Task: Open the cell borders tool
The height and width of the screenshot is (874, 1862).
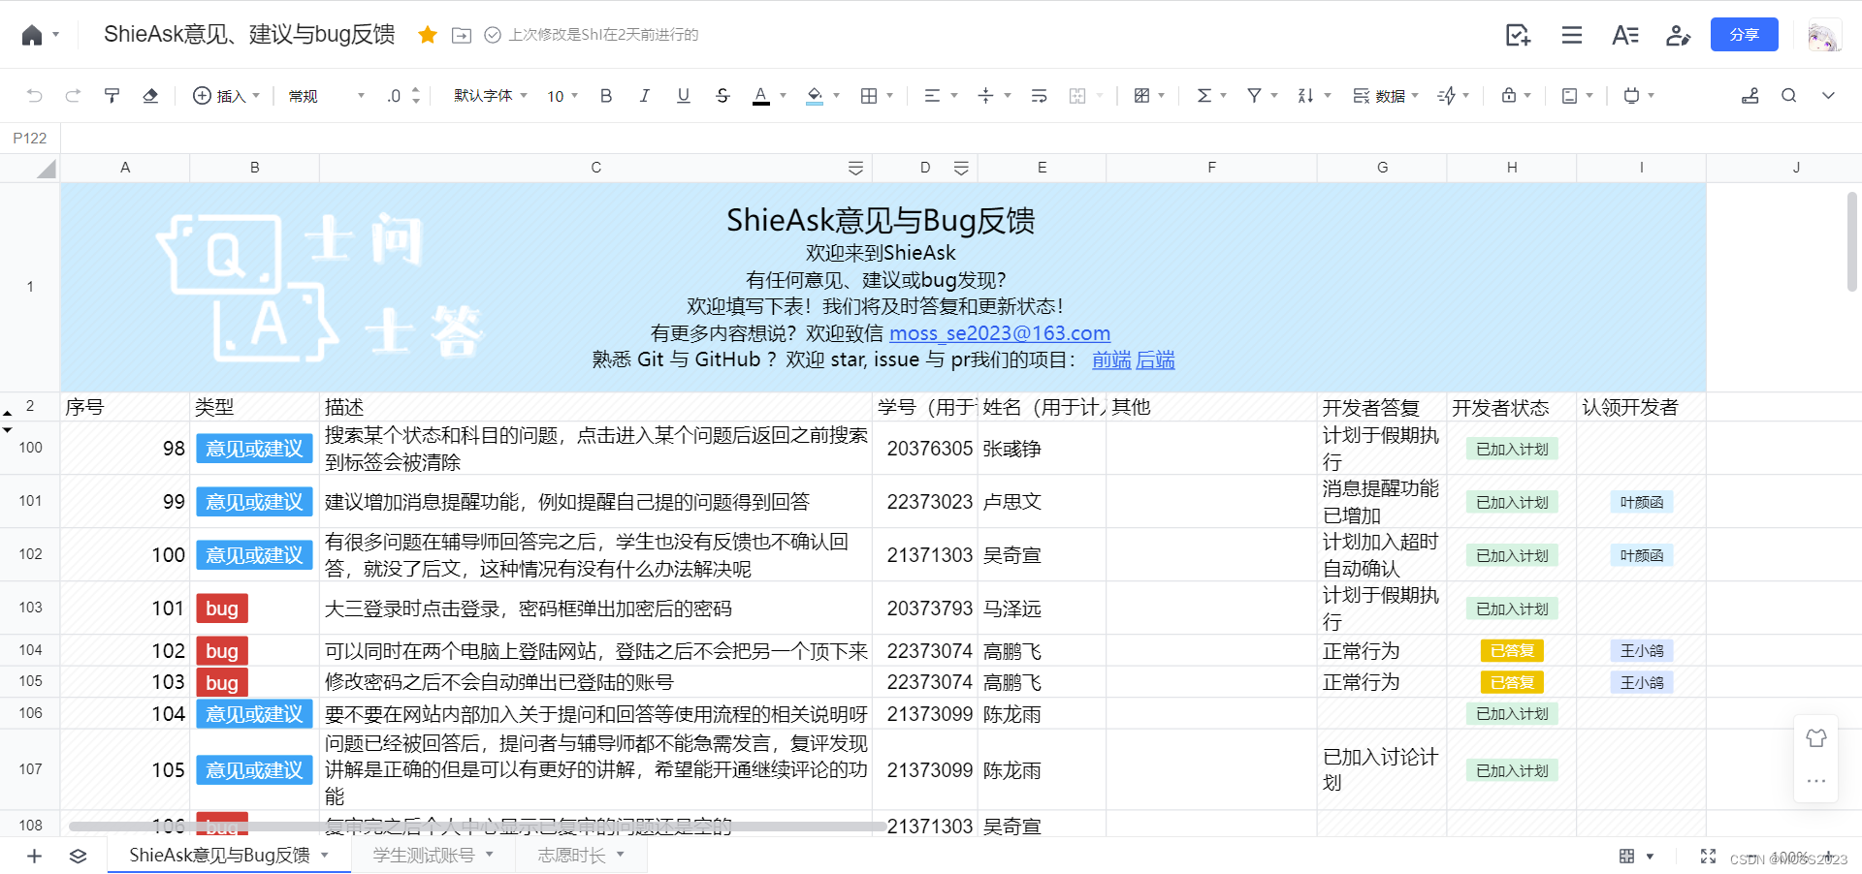Action: 869,95
